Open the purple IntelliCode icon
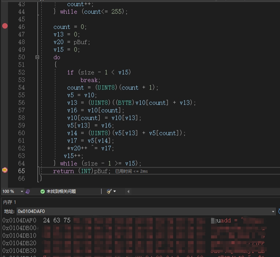Screen dimensions: 280x257 click(28, 192)
